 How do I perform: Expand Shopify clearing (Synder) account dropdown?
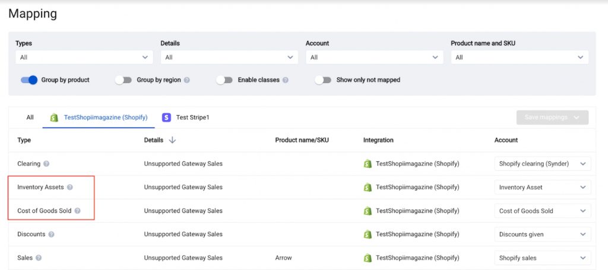tap(543, 164)
